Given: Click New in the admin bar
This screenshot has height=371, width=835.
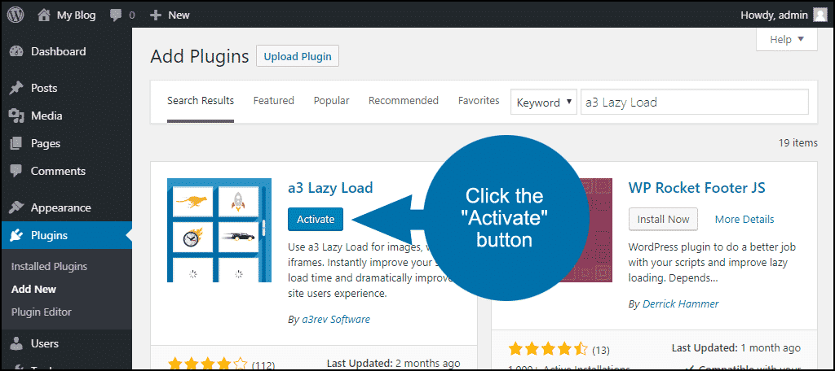Looking at the screenshot, I should coord(179,15).
